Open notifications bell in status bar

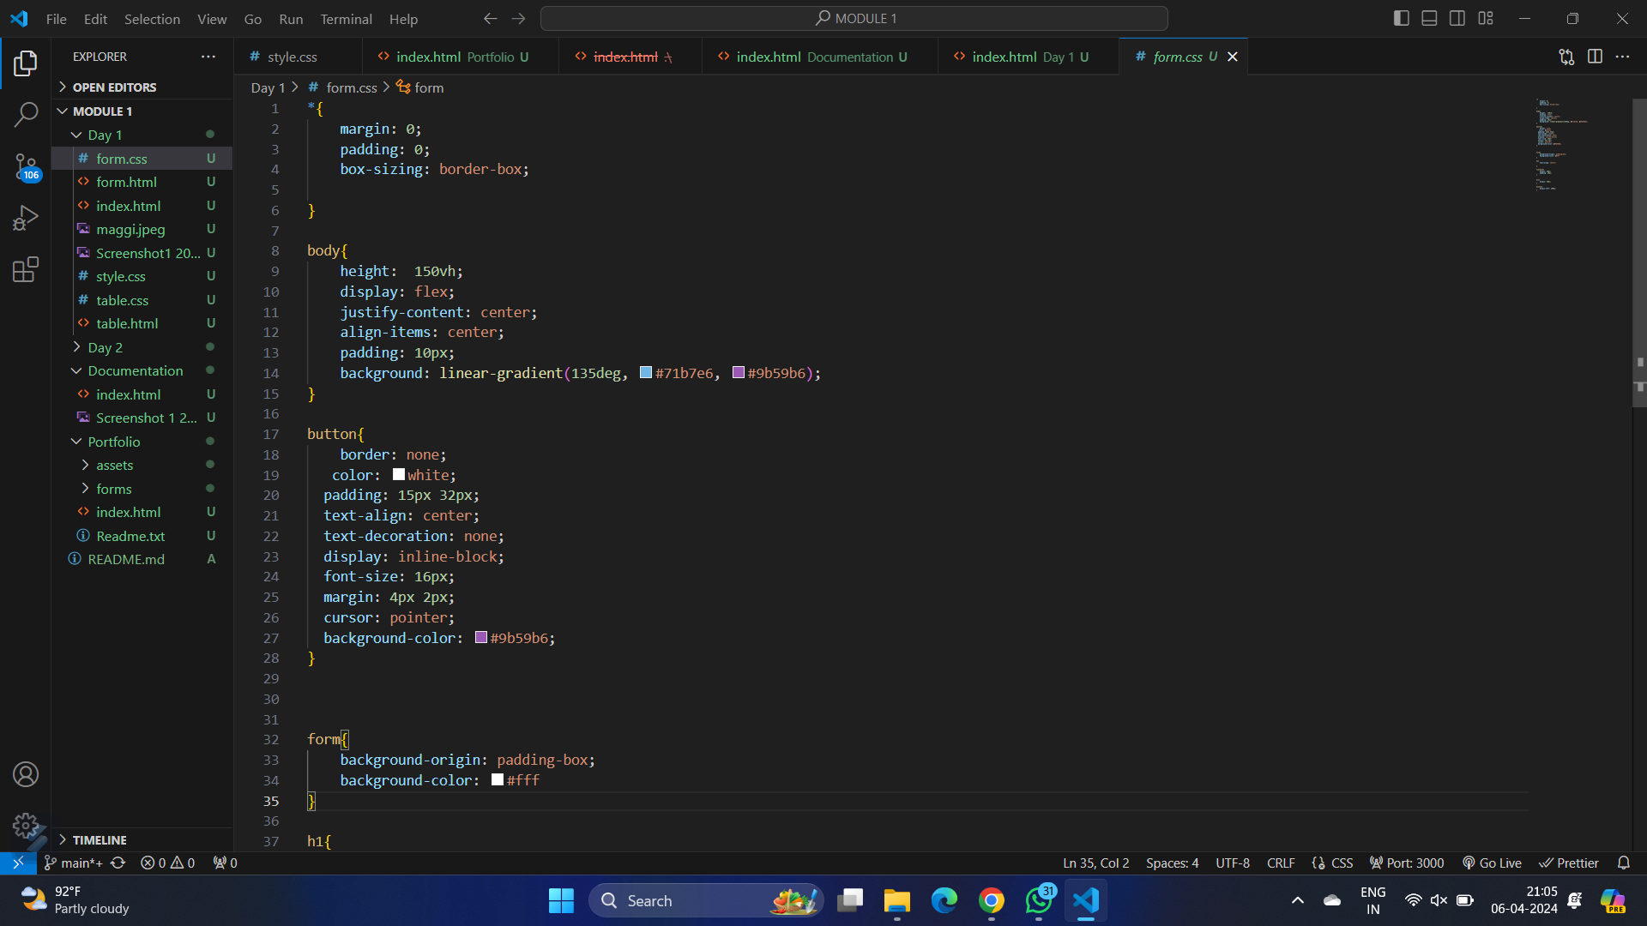pyautogui.click(x=1623, y=863)
